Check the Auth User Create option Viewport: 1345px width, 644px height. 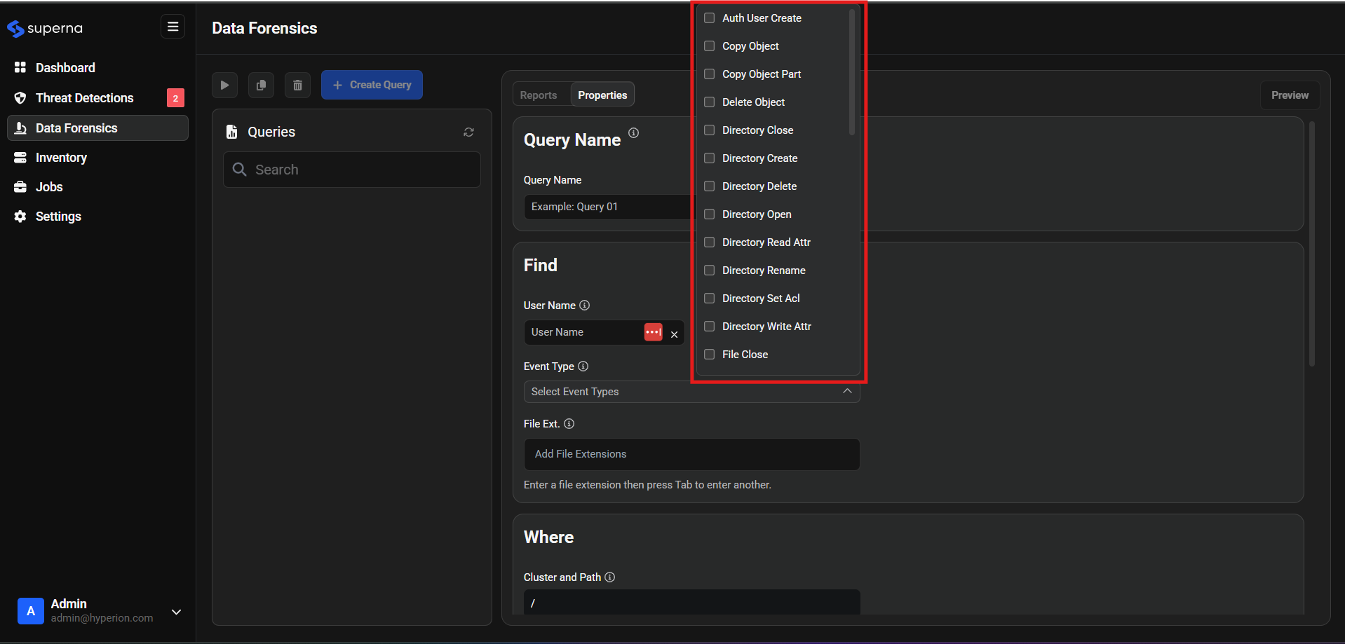tap(709, 18)
